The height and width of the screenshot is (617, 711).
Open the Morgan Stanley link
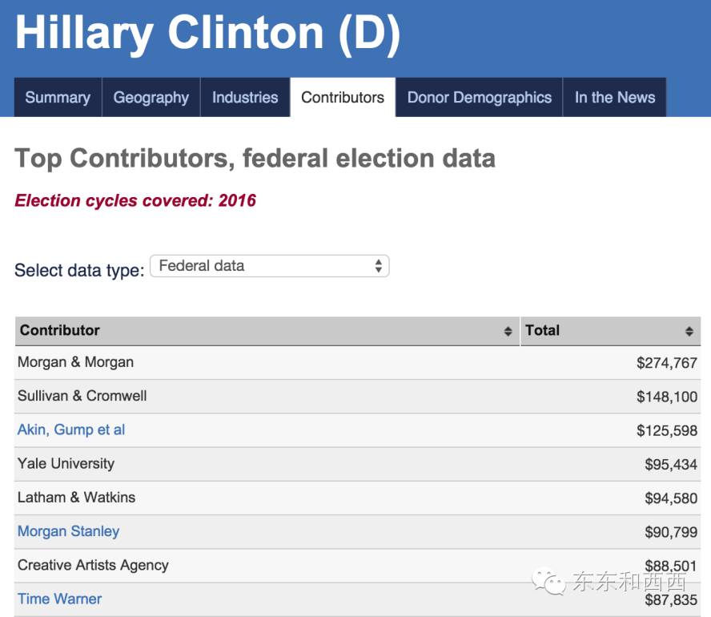pos(68,532)
